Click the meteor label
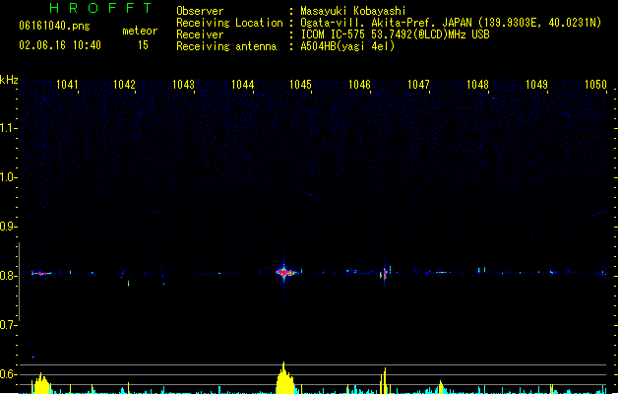 [140, 31]
